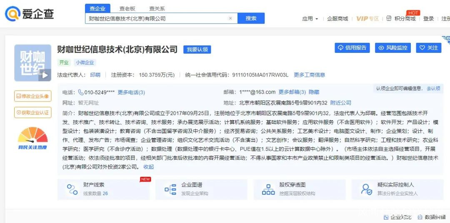Click the 网民关注热度 gauge
This screenshot has height=223, width=450.
pyautogui.click(x=33, y=139)
